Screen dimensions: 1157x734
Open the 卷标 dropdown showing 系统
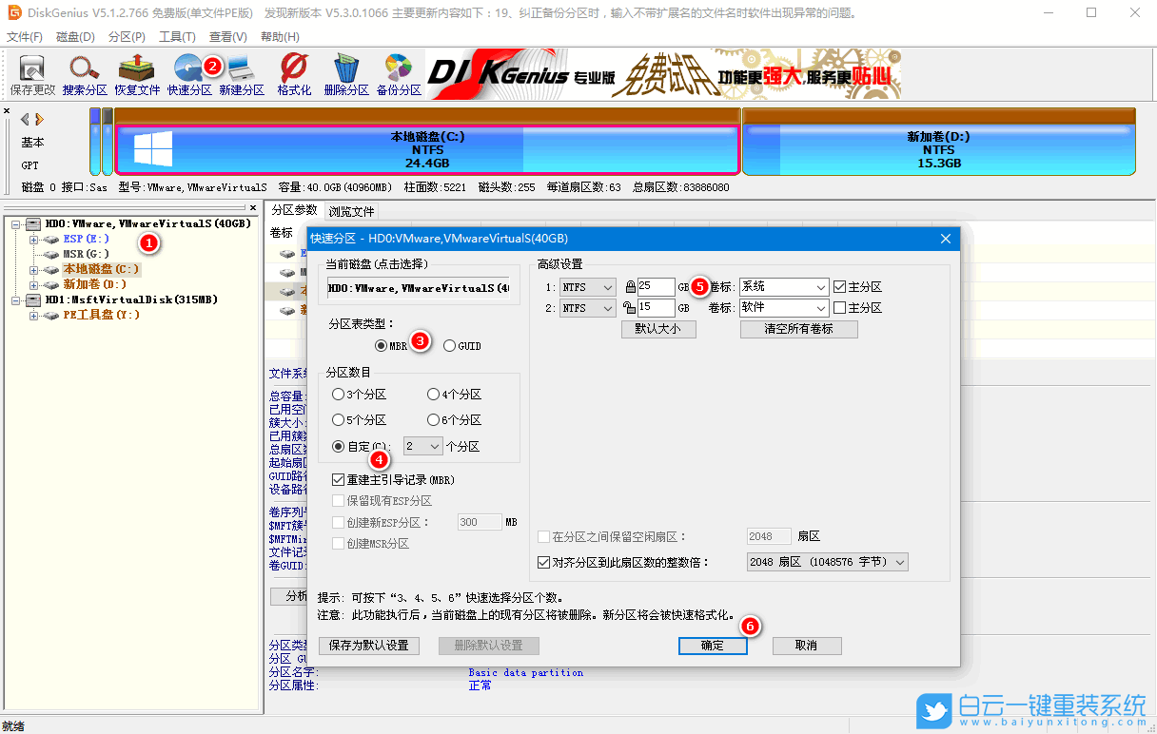tap(783, 286)
